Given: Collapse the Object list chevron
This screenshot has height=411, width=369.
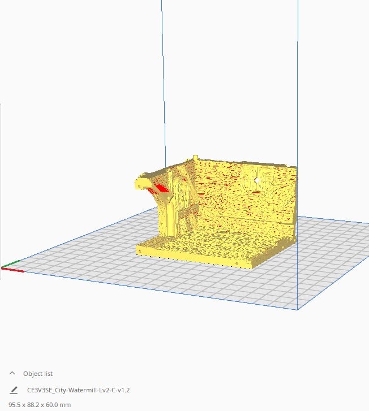Looking at the screenshot, I should click(x=12, y=373).
